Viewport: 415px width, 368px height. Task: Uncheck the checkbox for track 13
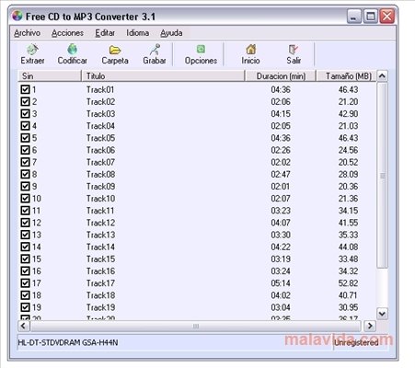pos(25,235)
